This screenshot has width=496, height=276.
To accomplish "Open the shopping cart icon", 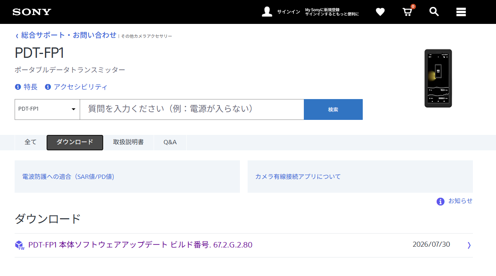I will click(407, 12).
